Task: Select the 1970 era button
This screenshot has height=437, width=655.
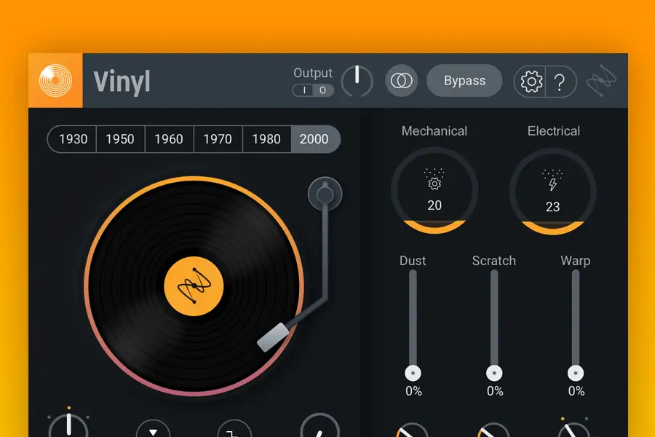Action: tap(217, 139)
